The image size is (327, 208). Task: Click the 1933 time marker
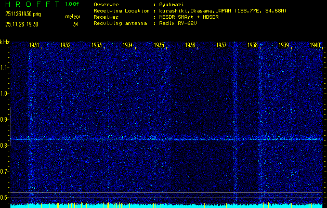click(97, 45)
